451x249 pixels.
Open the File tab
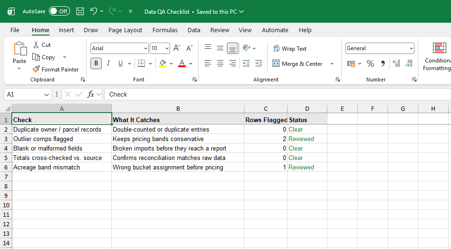pos(15,30)
